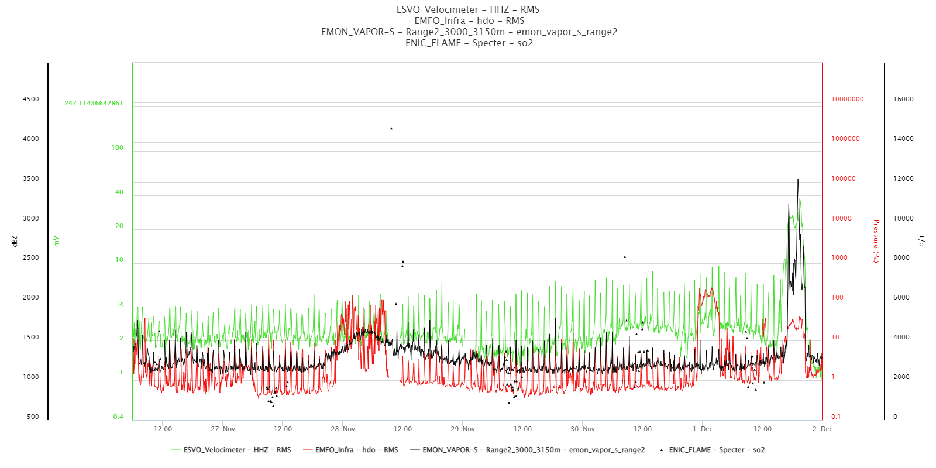Click the green line symbol in the legend
Viewport: 936px width, 468px height.
point(176,450)
